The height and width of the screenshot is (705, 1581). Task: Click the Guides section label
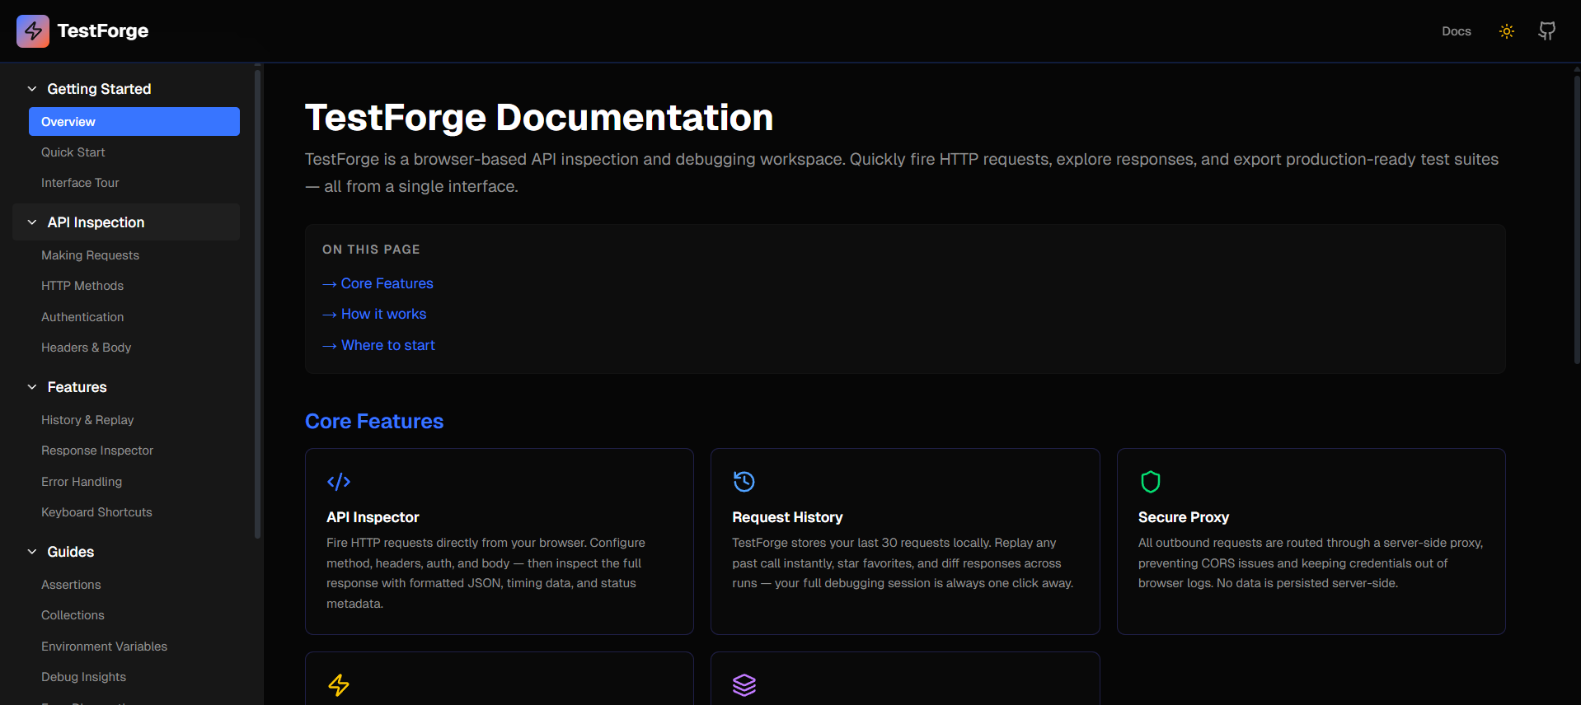[71, 552]
